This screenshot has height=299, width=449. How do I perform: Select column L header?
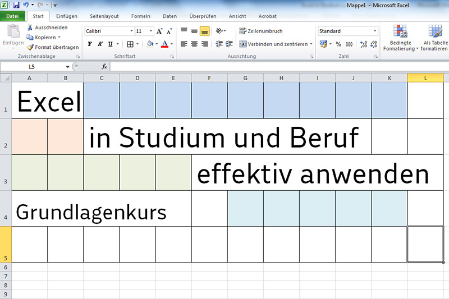(425, 78)
